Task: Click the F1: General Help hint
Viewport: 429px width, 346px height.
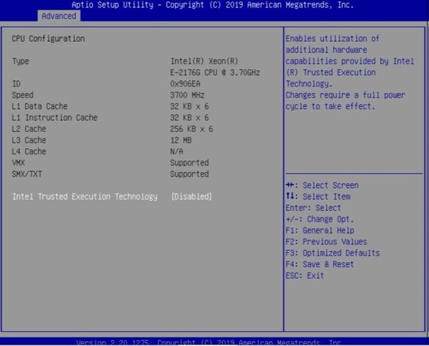Action: coord(320,230)
